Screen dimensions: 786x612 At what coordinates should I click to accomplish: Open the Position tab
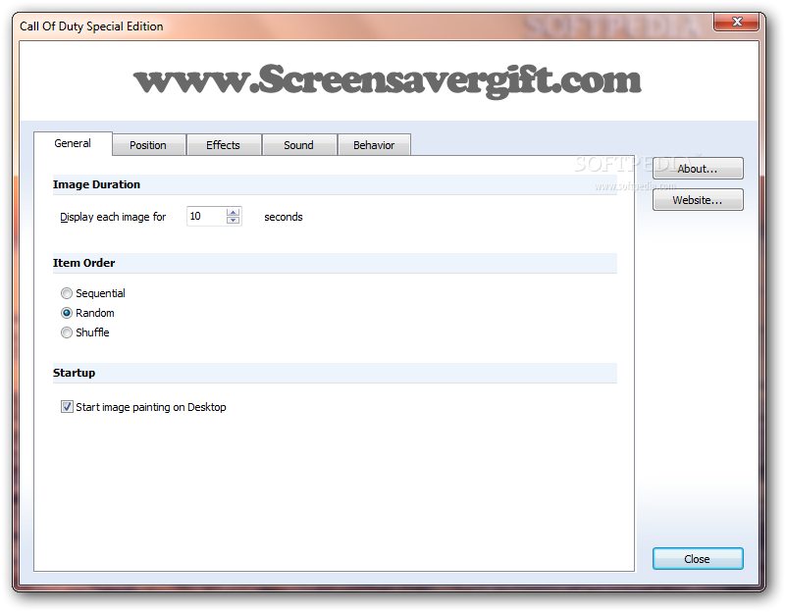[148, 145]
